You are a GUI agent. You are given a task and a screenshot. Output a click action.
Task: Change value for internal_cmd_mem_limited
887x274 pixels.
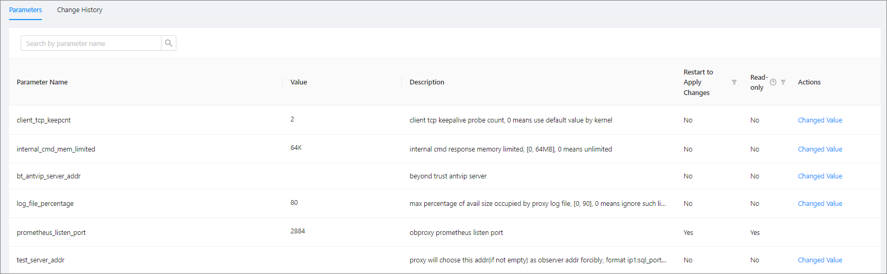[x=820, y=149]
